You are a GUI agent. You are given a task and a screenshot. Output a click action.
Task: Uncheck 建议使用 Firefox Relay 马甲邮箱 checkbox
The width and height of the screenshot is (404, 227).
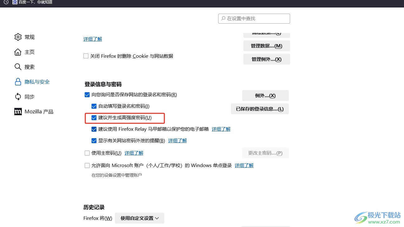click(94, 129)
